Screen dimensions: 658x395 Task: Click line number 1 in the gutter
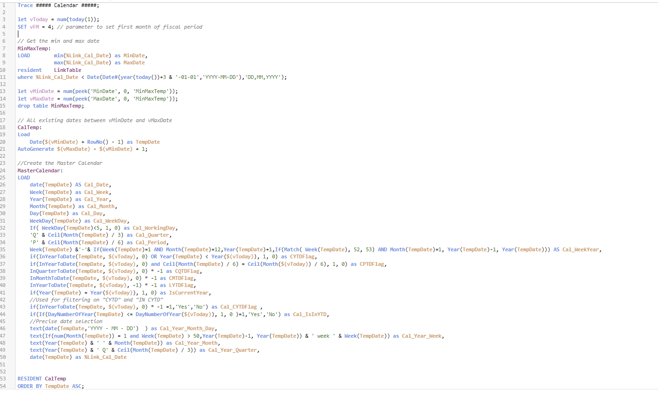(3, 5)
